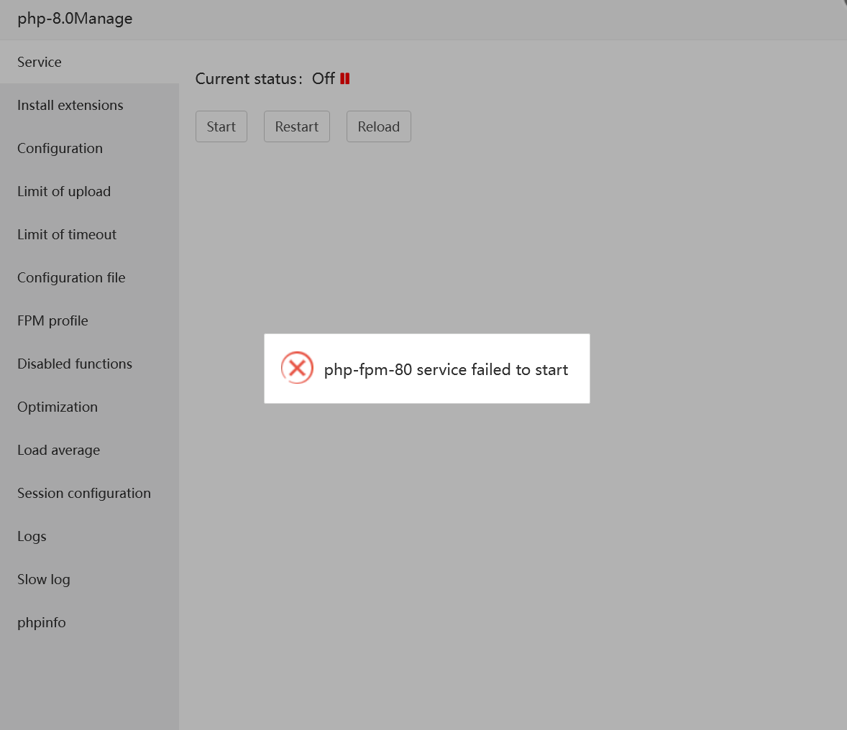This screenshot has width=847, height=730.
Task: Show phpinfo page
Action: point(89,622)
